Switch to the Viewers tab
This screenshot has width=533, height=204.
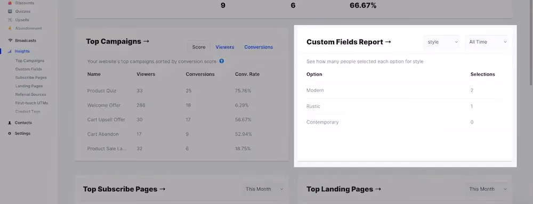click(x=225, y=47)
